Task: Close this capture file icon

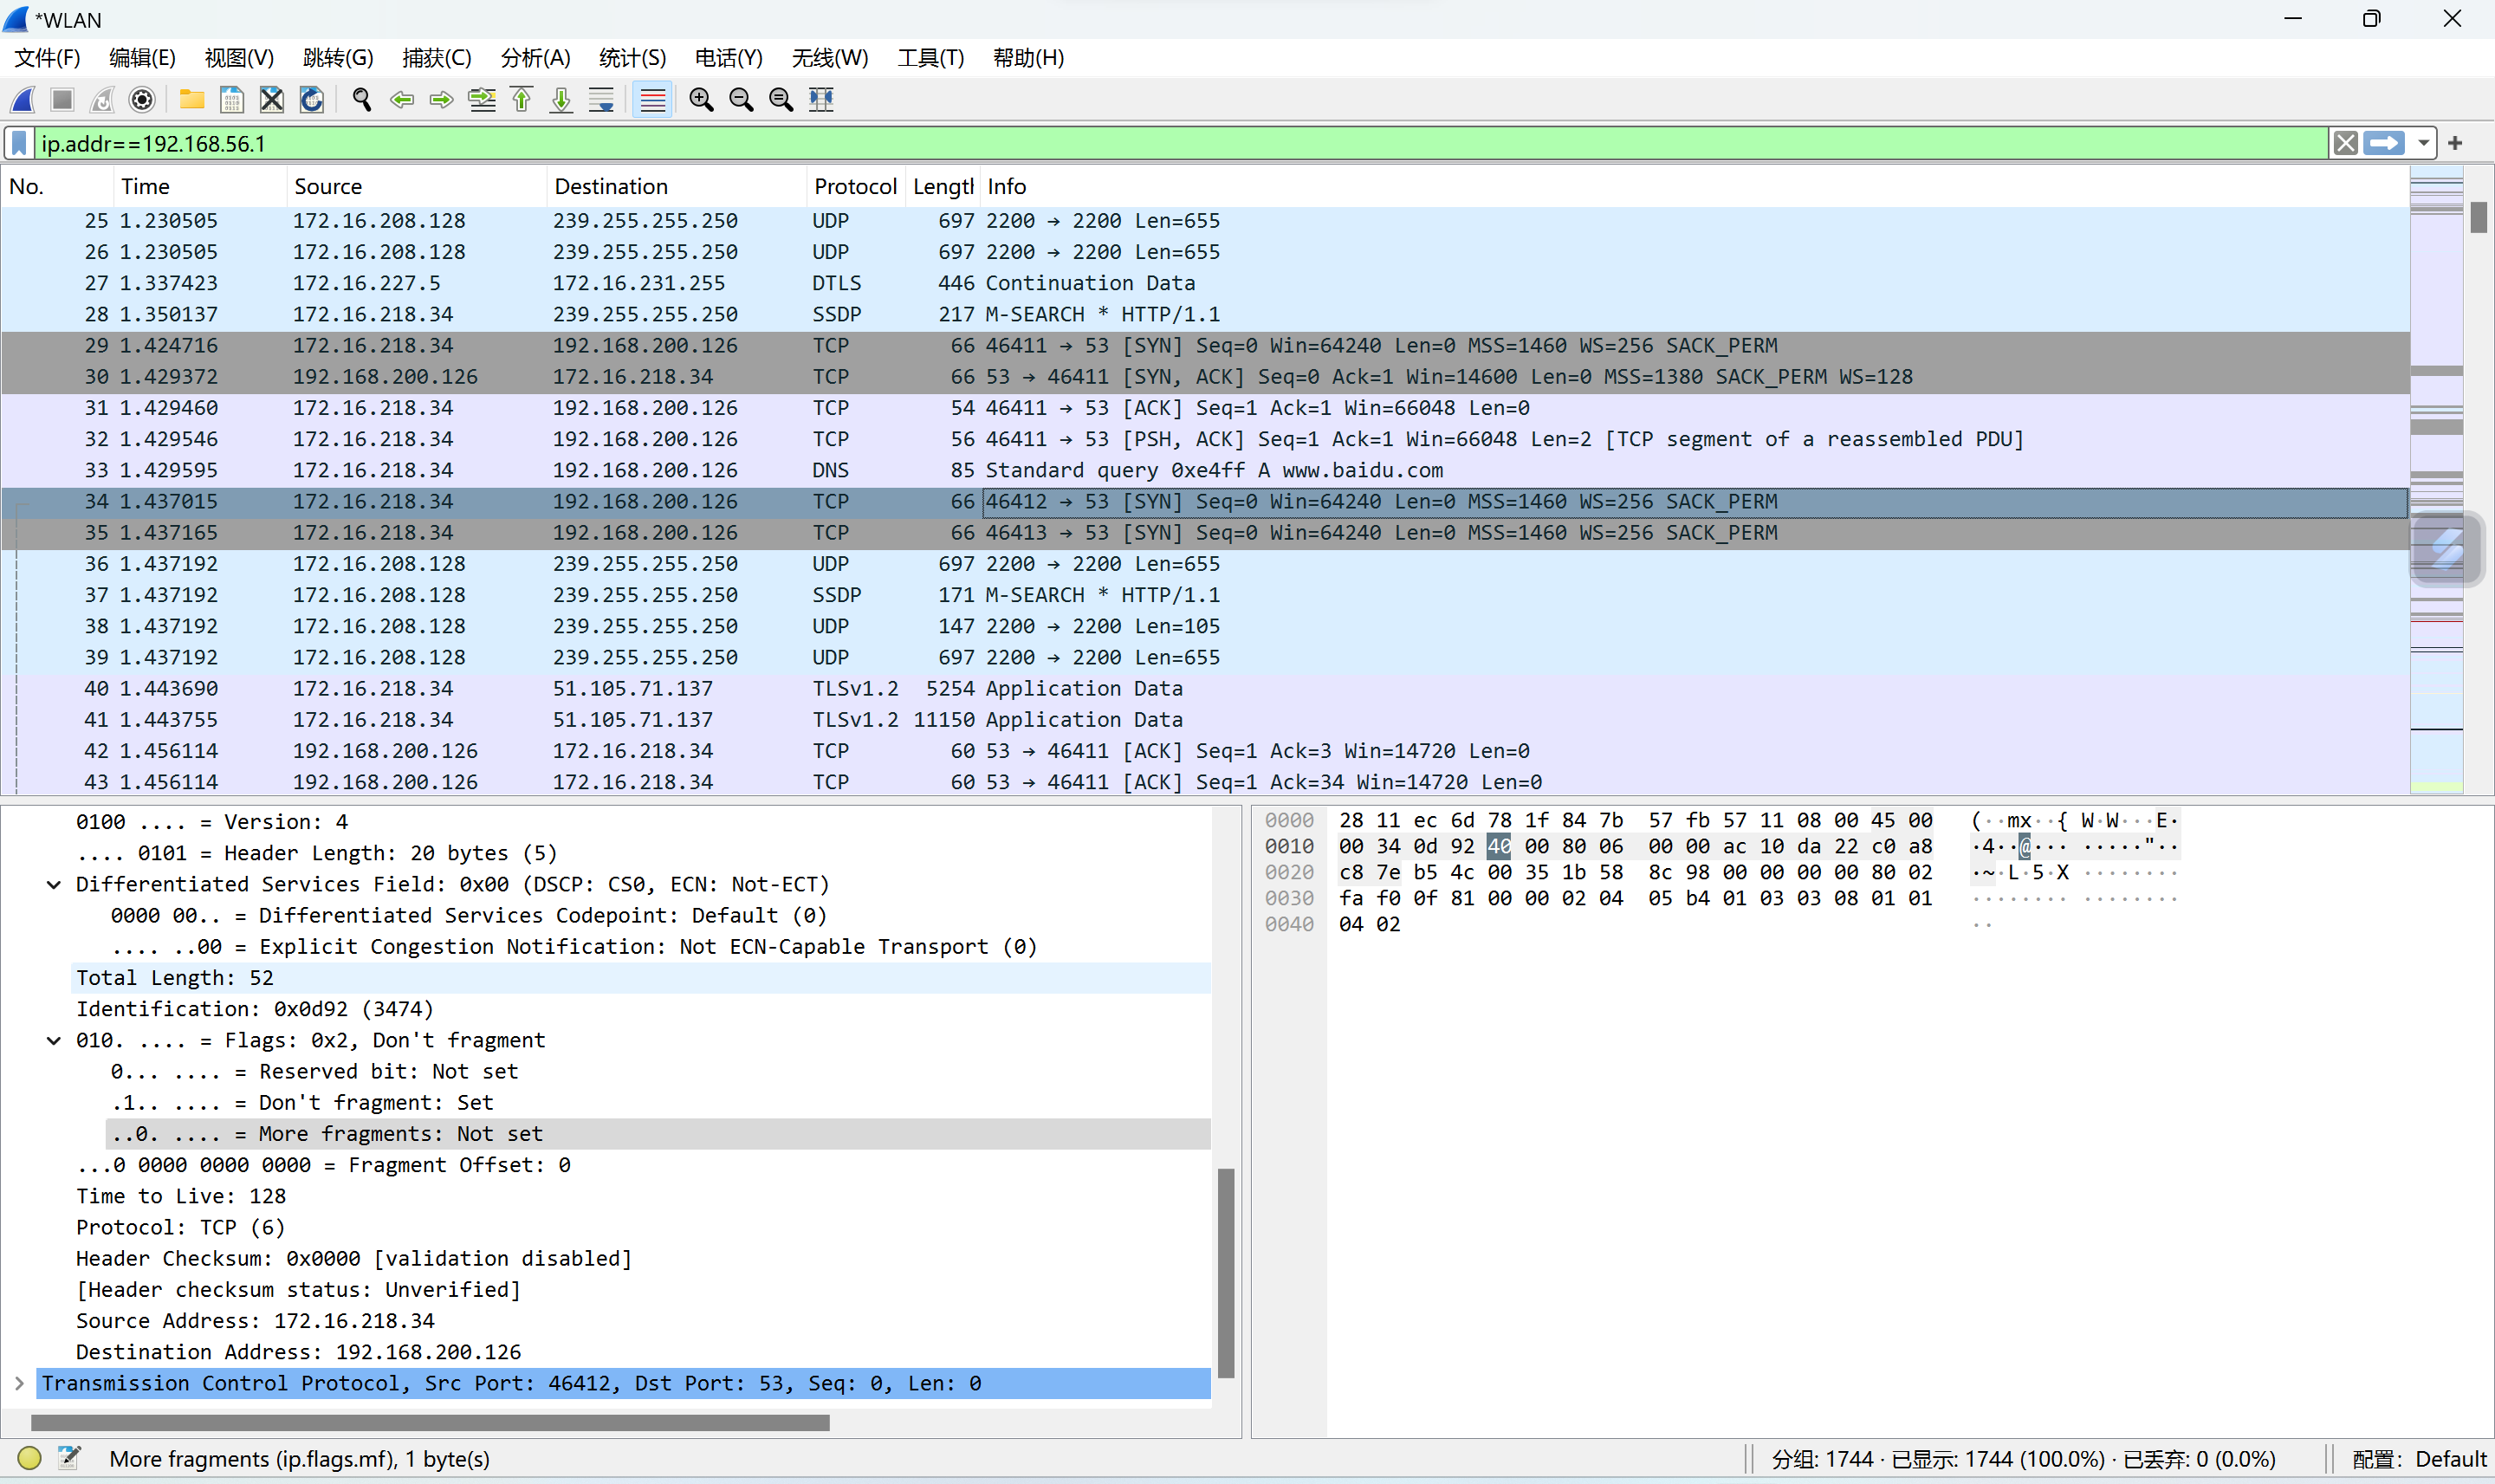Action: coord(271,99)
